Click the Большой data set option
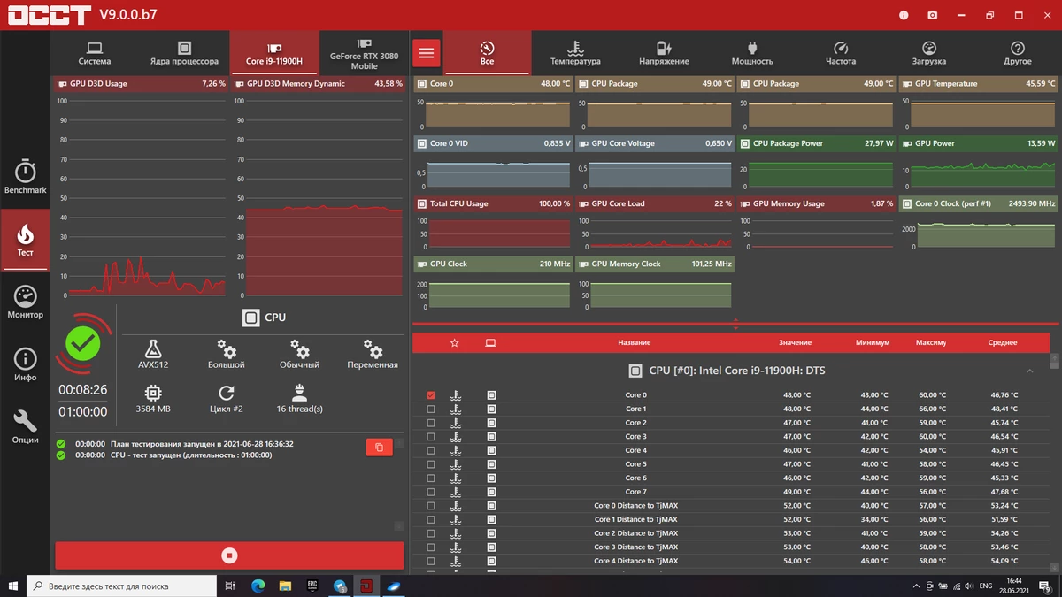Image resolution: width=1062 pixels, height=597 pixels. (227, 354)
